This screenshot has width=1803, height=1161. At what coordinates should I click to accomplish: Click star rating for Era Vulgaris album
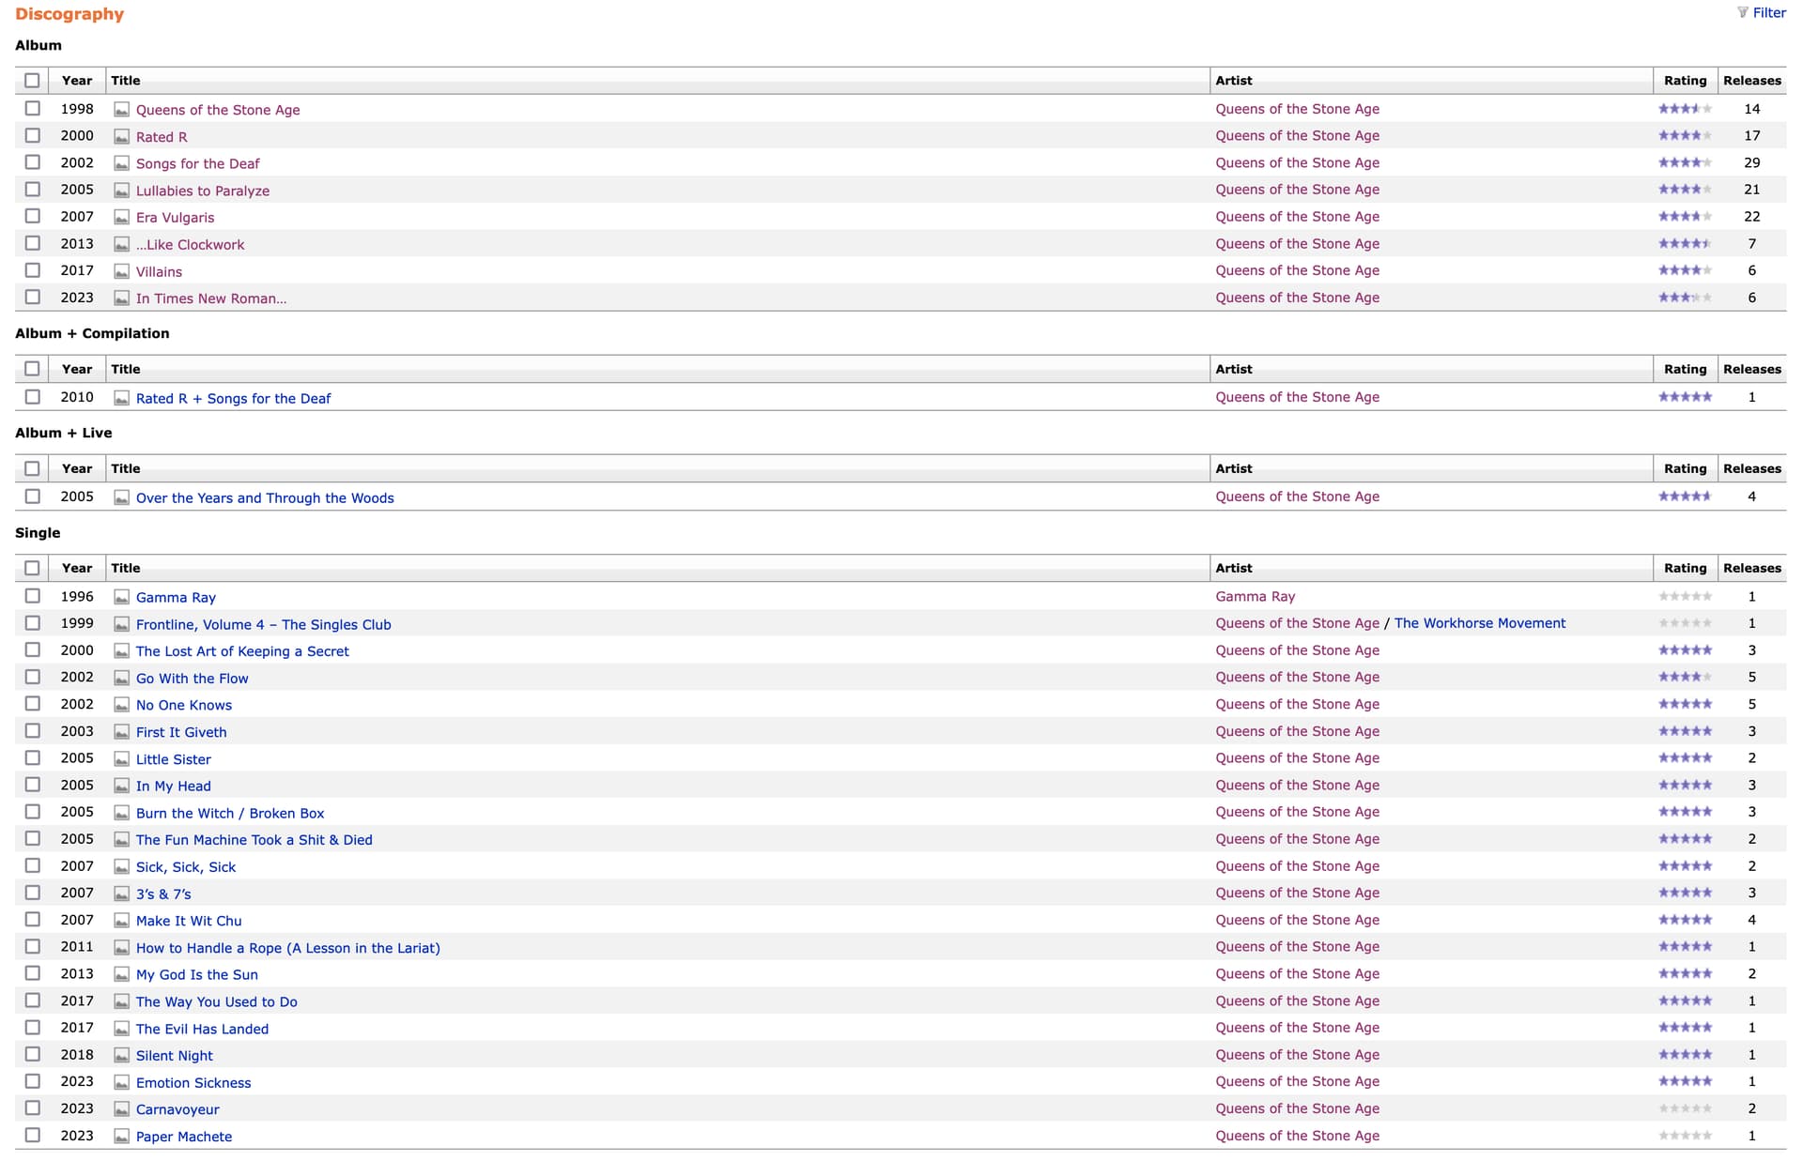tap(1685, 217)
